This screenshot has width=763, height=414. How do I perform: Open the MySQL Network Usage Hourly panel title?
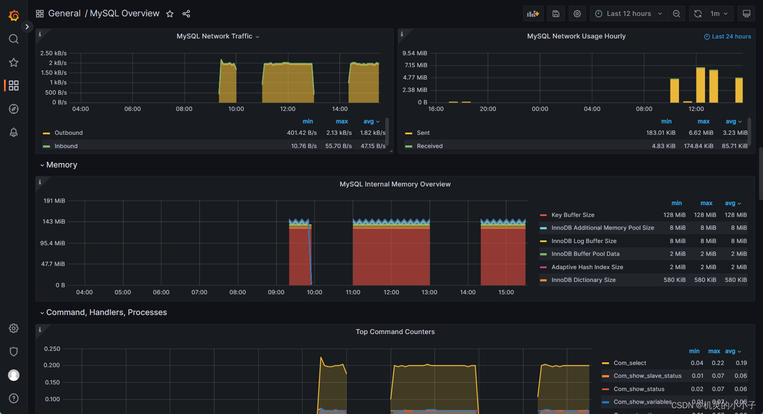coord(576,36)
